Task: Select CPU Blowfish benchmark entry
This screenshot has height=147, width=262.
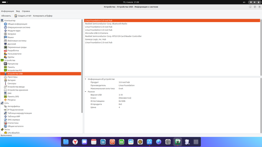Action: click(13, 133)
